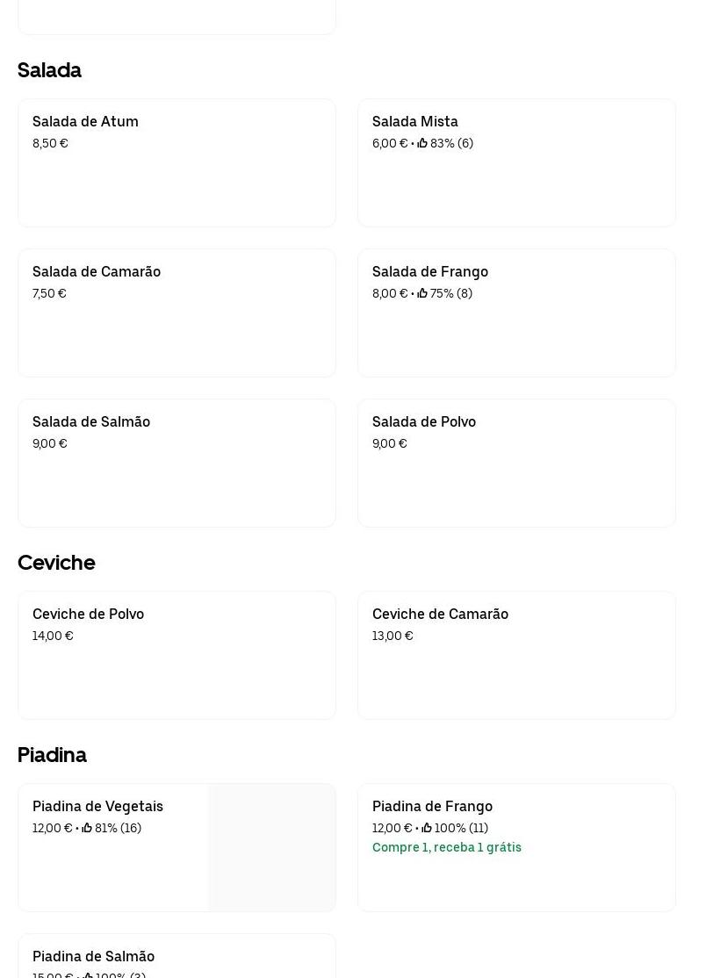Click the Piadina section heading
The height and width of the screenshot is (978, 706).
pyautogui.click(x=52, y=755)
